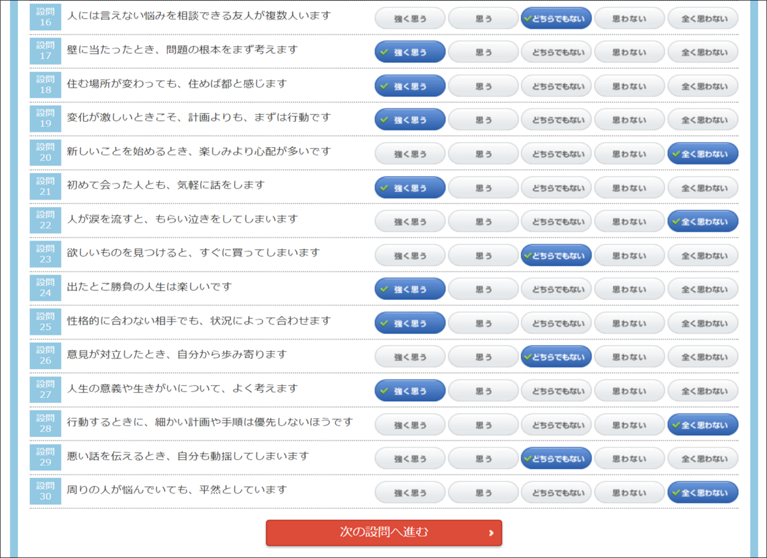The image size is (767, 558).
Task: Select 思わない for question 23
Action: (630, 255)
